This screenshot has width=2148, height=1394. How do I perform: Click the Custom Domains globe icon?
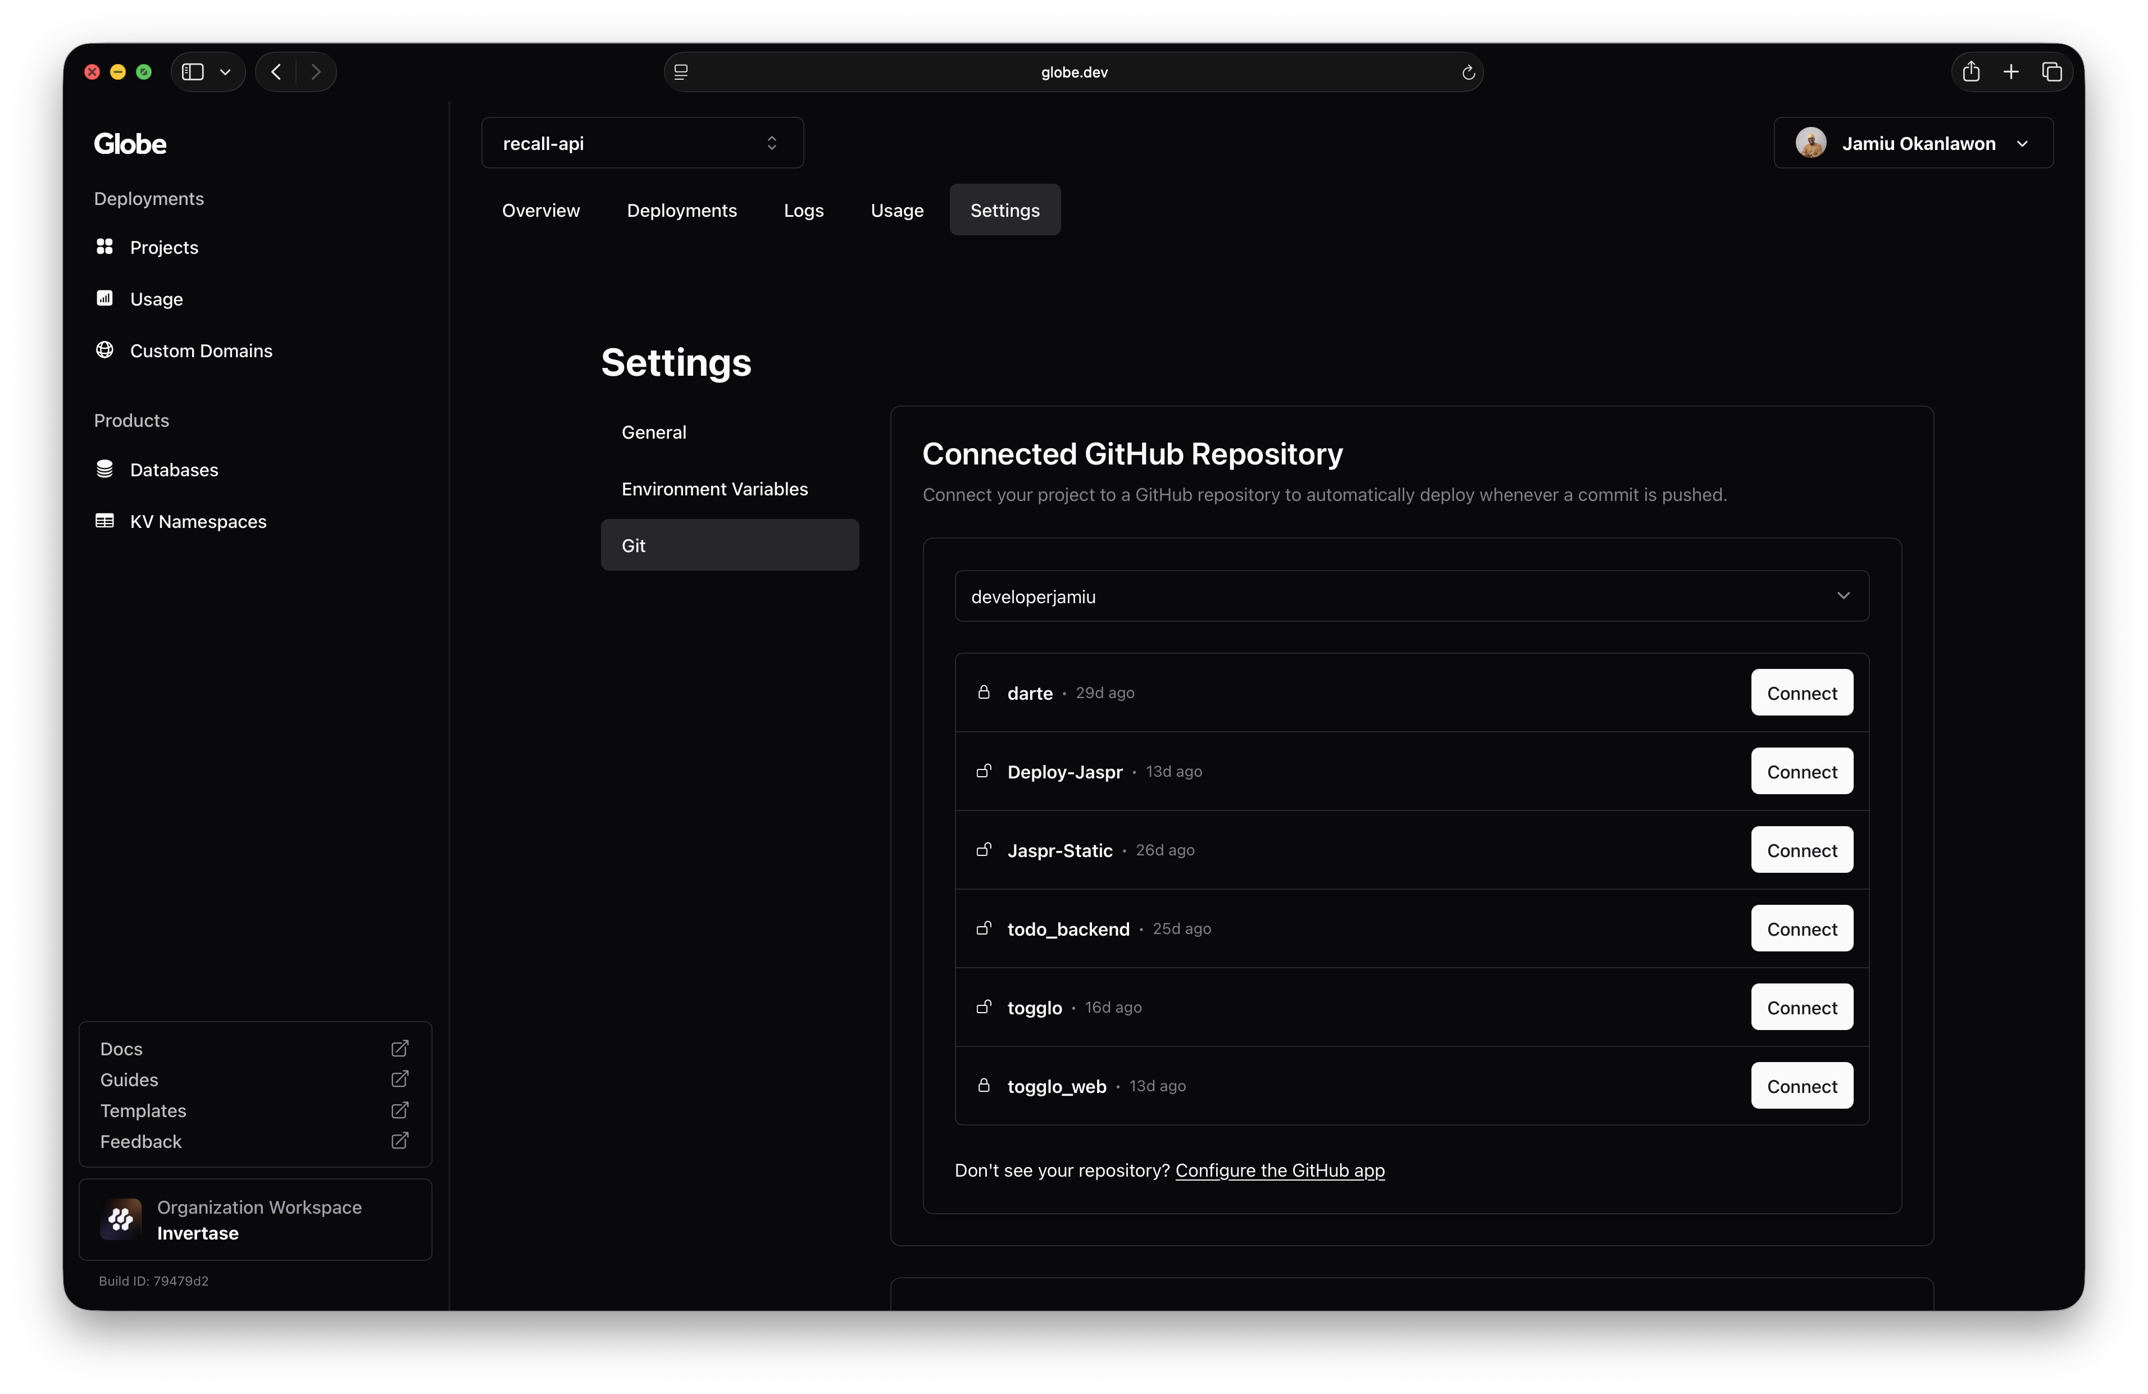tap(104, 350)
